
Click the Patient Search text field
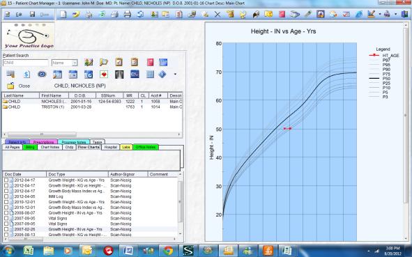click(26, 63)
